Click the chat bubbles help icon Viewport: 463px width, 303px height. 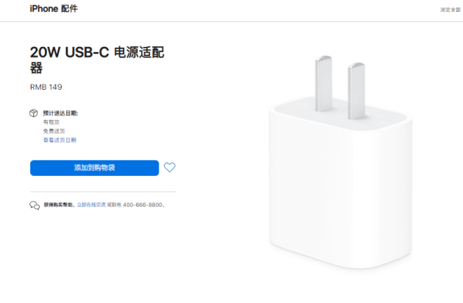coord(35,205)
